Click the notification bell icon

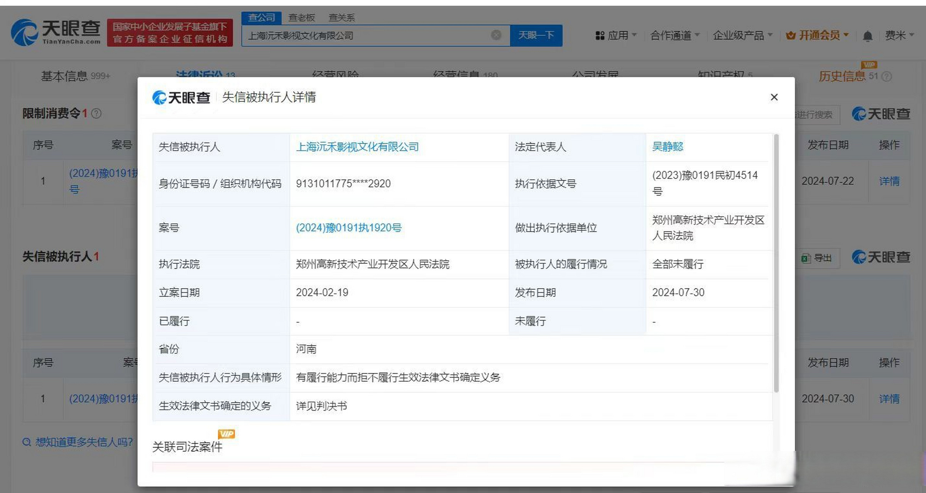click(867, 36)
